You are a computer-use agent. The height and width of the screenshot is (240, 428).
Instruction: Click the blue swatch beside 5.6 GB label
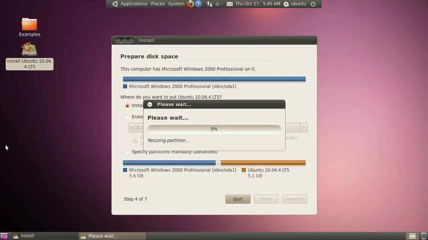point(125,170)
